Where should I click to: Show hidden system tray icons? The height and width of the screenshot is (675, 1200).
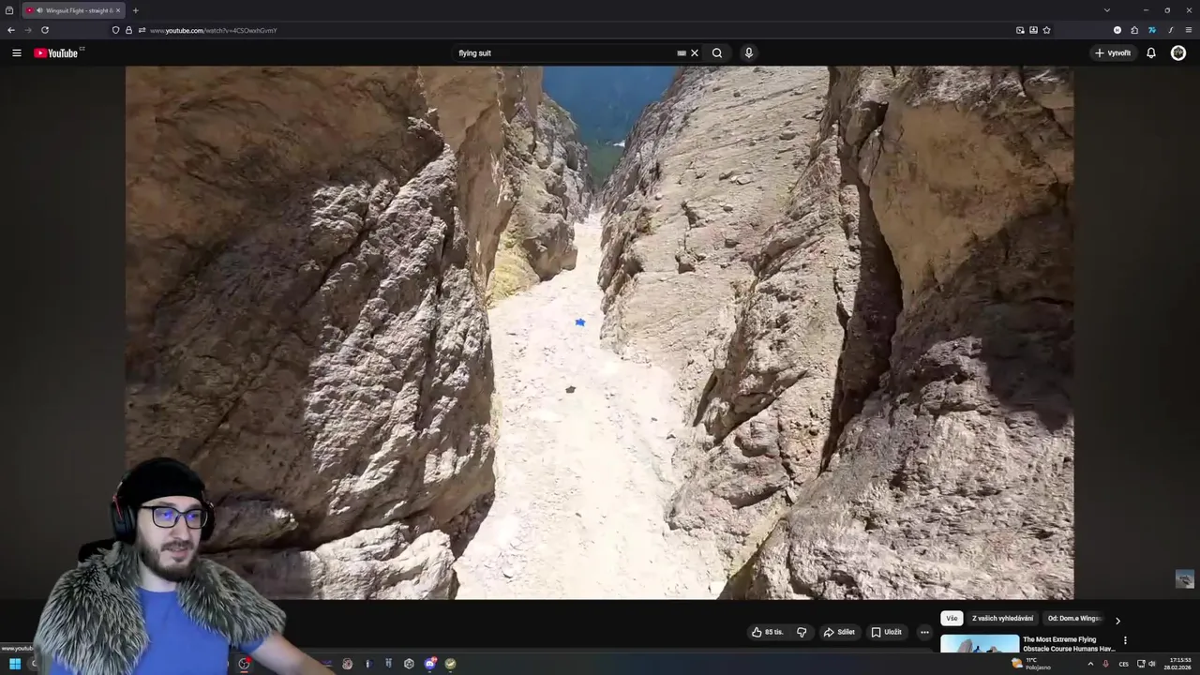(1090, 664)
